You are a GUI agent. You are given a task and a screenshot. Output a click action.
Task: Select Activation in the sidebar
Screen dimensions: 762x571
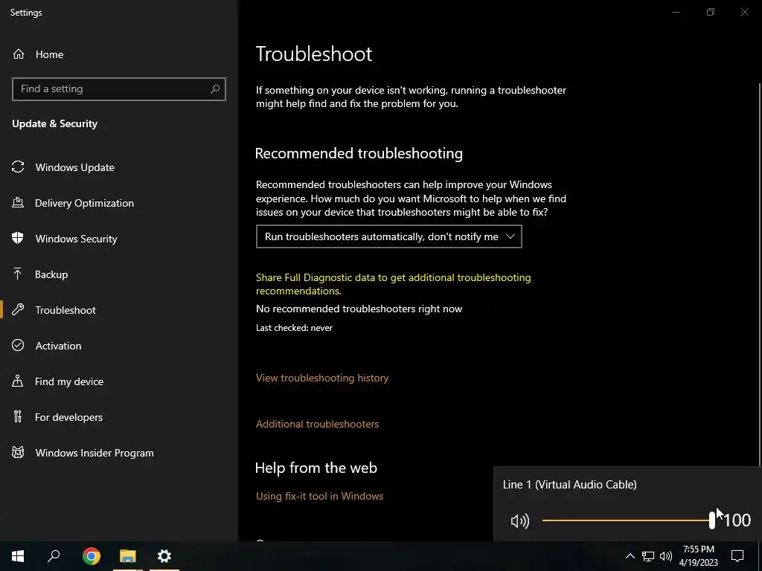[x=58, y=346]
